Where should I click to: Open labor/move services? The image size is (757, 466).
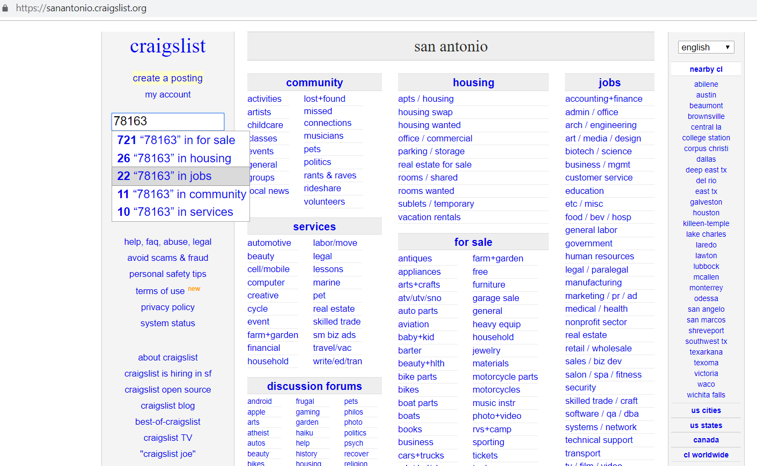(x=335, y=243)
